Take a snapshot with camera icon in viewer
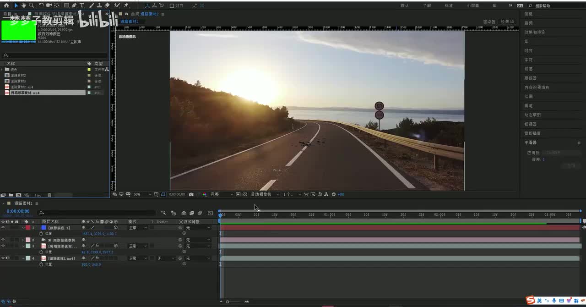 point(191,194)
